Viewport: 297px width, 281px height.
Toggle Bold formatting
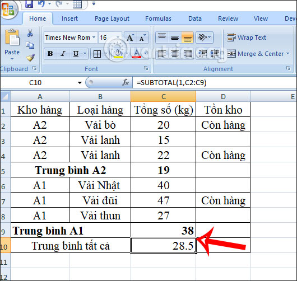[x=50, y=54]
